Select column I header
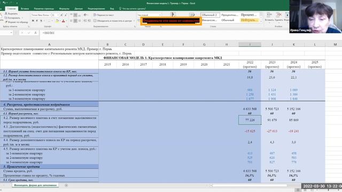The image size is (342, 192). click(250, 44)
